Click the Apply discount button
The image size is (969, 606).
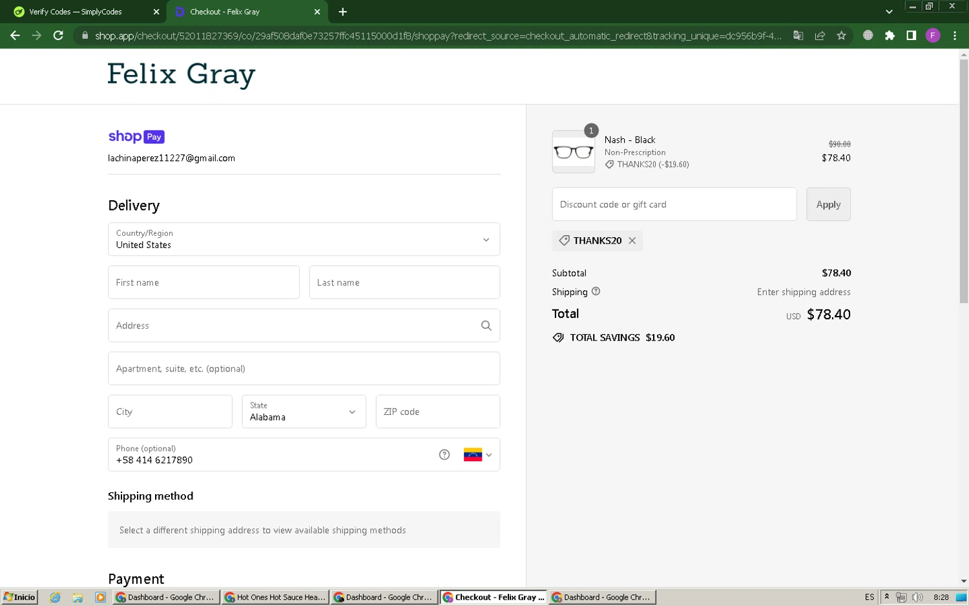pos(828,204)
